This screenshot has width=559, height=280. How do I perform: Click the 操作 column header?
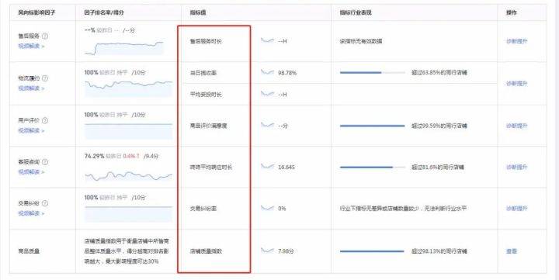(x=512, y=12)
